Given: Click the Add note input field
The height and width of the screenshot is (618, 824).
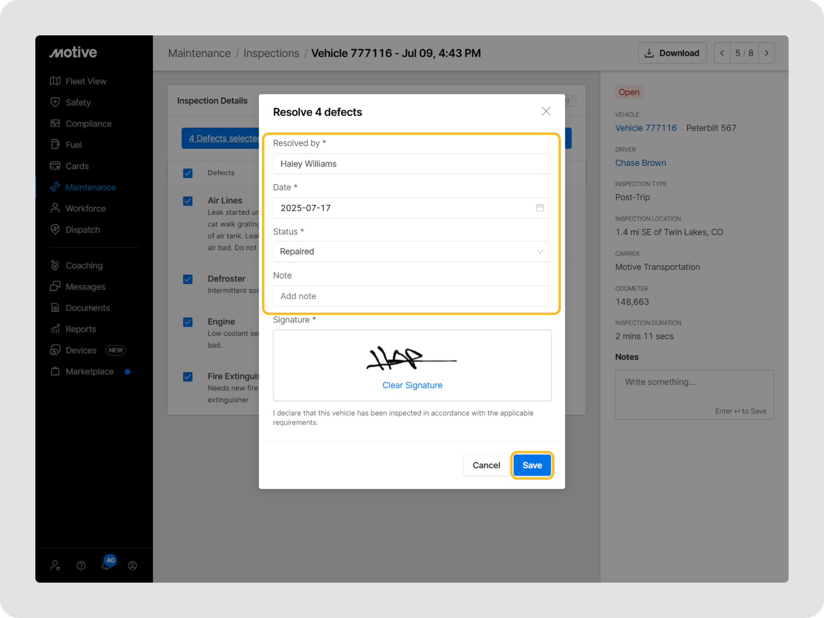Looking at the screenshot, I should pos(412,296).
